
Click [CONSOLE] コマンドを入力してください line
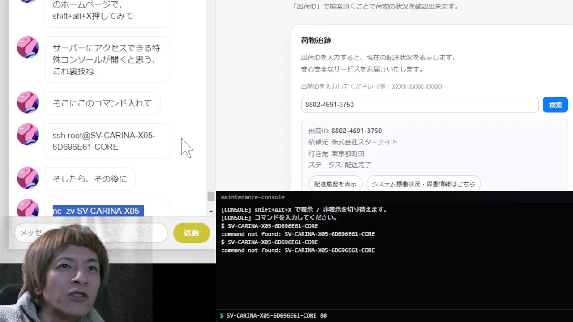(279, 218)
